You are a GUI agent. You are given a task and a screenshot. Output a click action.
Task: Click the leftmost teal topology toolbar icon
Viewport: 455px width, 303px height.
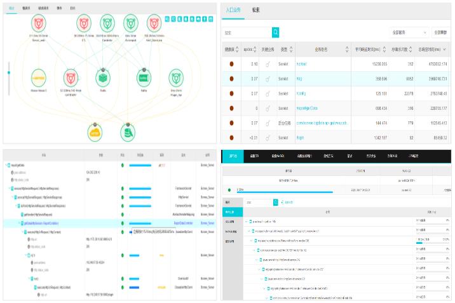(x=167, y=19)
